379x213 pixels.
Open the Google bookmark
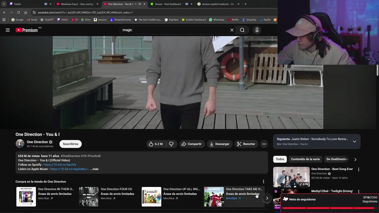pyautogui.click(x=17, y=20)
